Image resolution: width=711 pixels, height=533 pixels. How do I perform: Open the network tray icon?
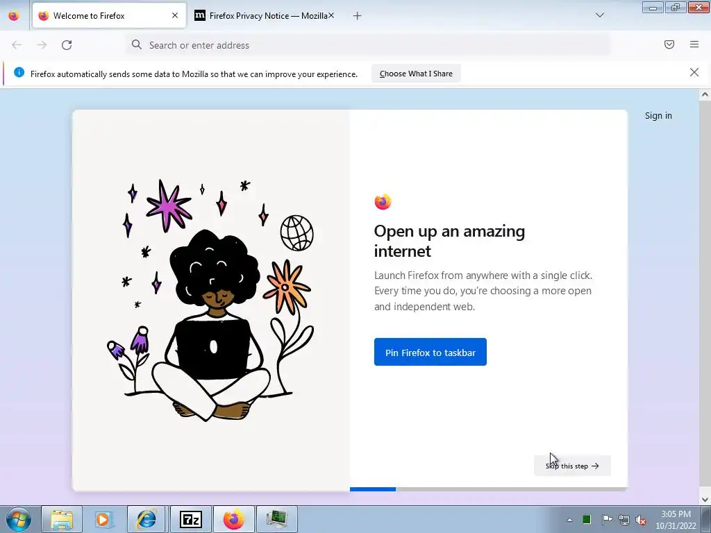(624, 520)
